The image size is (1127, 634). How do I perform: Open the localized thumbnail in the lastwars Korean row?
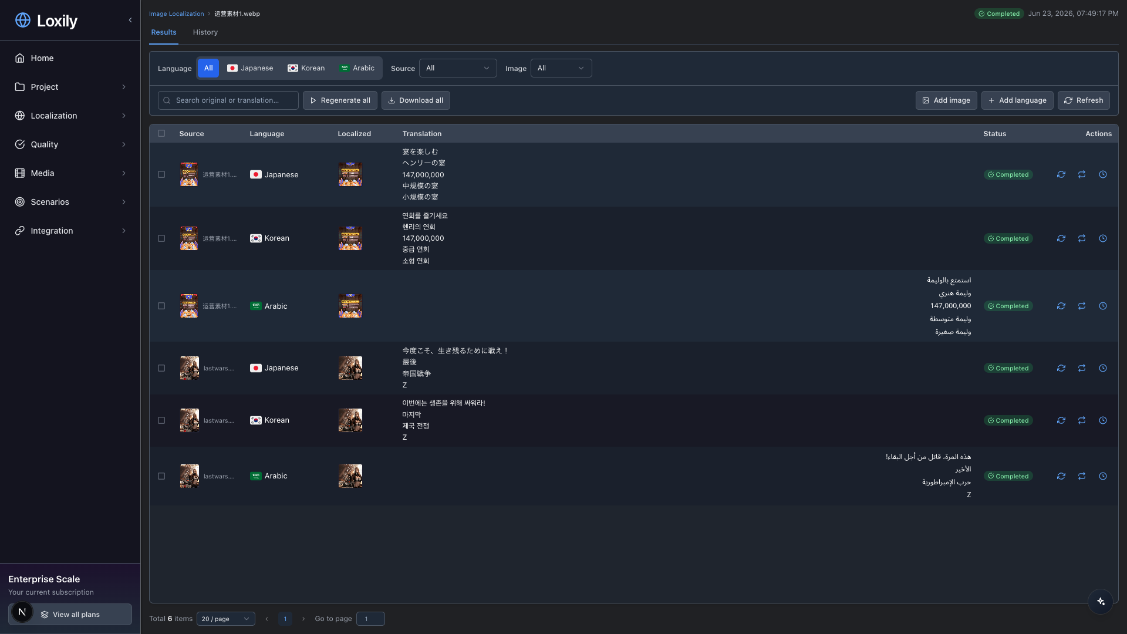point(350,420)
